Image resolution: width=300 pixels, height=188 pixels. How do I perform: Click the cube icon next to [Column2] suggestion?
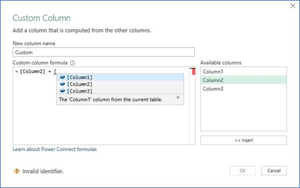tap(62, 84)
